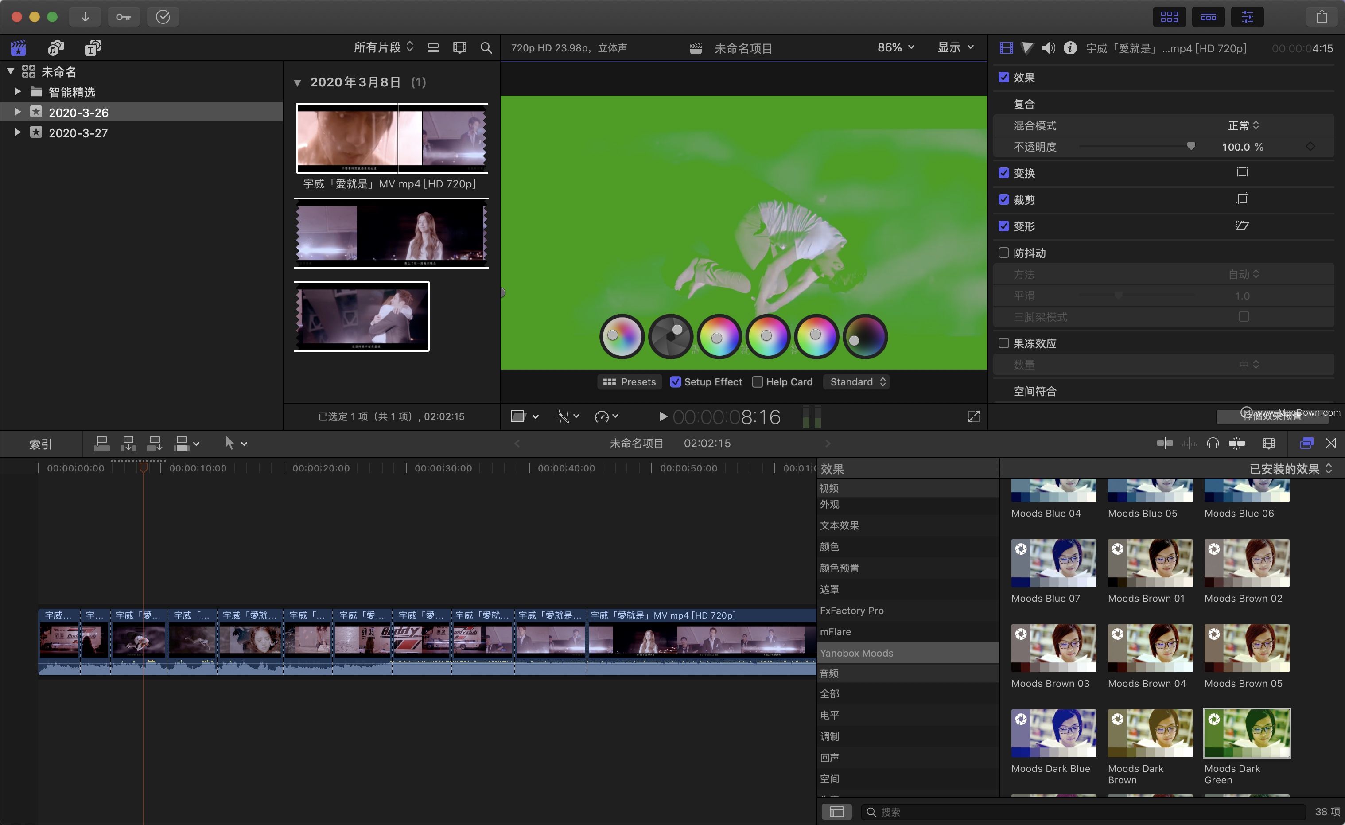Uncheck the 变形 checkbox
The height and width of the screenshot is (825, 1345).
click(1004, 226)
